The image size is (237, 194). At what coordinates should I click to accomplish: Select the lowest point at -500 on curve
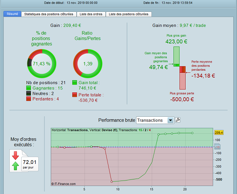click(111, 182)
